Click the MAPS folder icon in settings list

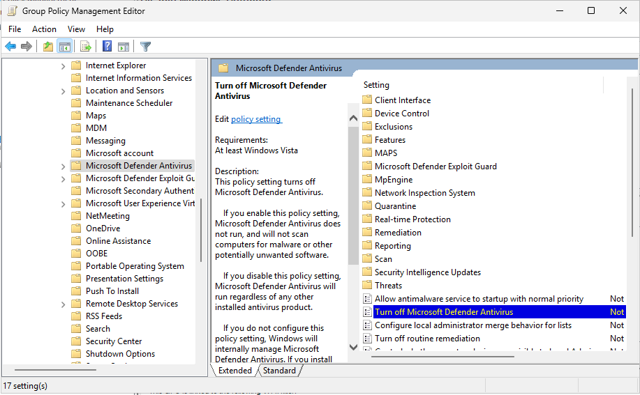pyautogui.click(x=367, y=153)
